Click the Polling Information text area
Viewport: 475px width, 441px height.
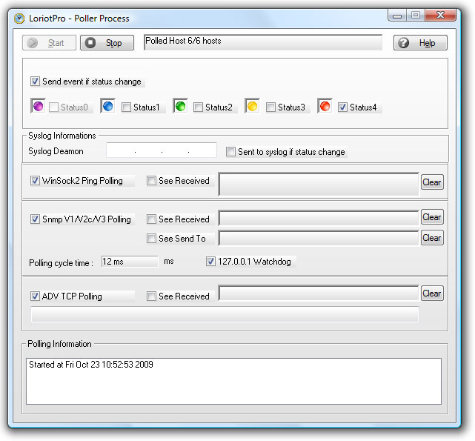pyautogui.click(x=233, y=381)
